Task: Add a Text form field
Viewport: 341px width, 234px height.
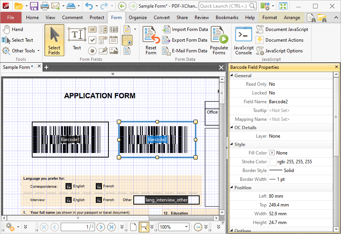Action: (x=77, y=39)
